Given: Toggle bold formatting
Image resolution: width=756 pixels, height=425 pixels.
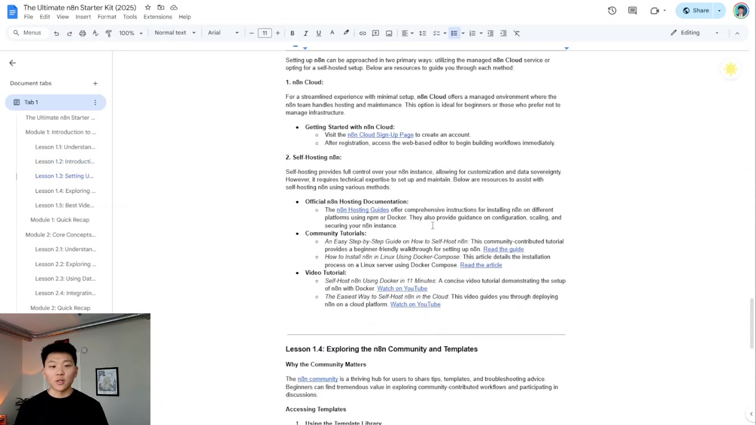Looking at the screenshot, I should (x=292, y=33).
